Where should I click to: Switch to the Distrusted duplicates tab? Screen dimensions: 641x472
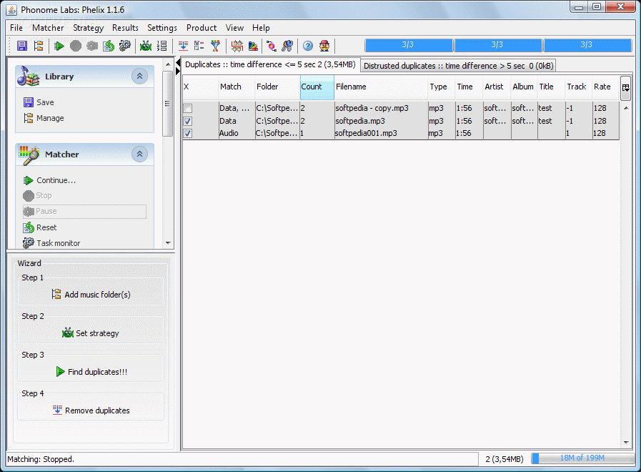[x=458, y=66]
